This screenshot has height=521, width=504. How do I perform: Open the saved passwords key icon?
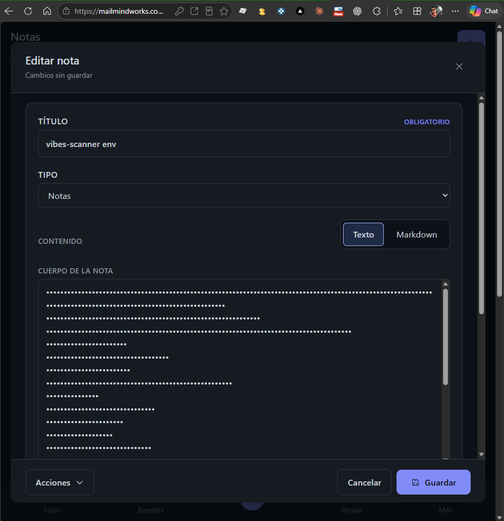(x=179, y=11)
